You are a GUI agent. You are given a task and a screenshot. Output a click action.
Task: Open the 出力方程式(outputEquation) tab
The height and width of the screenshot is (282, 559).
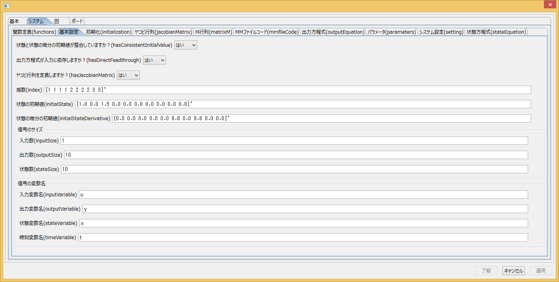point(333,32)
